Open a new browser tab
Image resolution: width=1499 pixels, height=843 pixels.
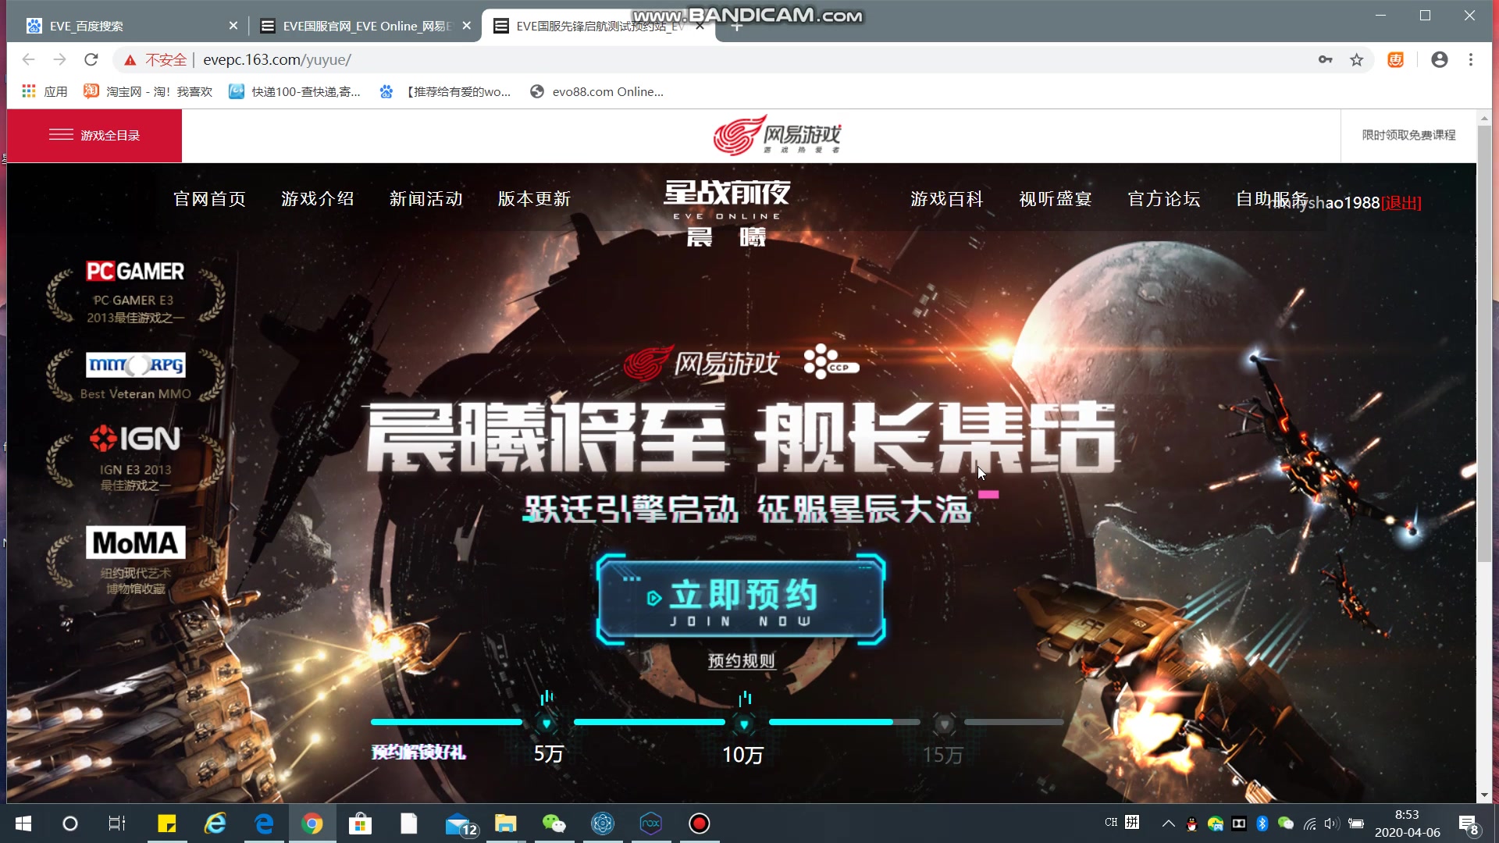pyautogui.click(x=736, y=27)
